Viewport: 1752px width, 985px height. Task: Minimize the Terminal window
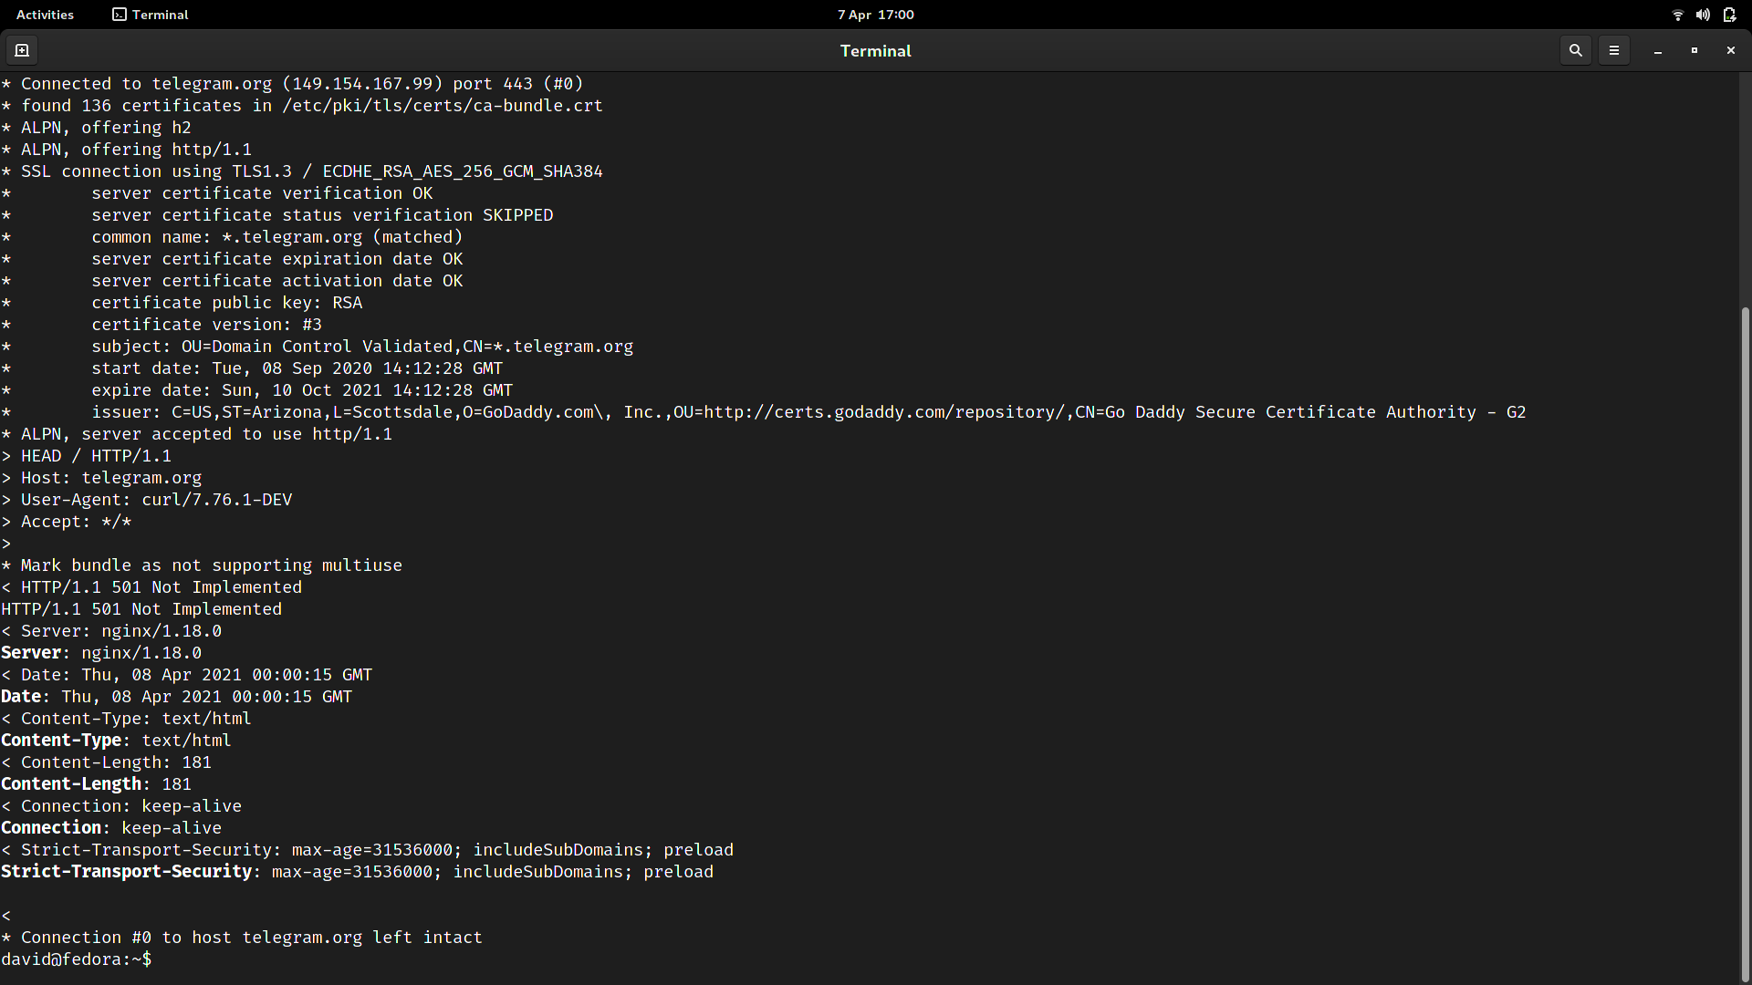[x=1657, y=51]
